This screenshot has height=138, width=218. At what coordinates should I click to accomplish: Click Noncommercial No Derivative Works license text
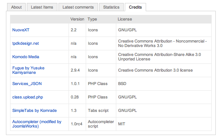point(162,43)
